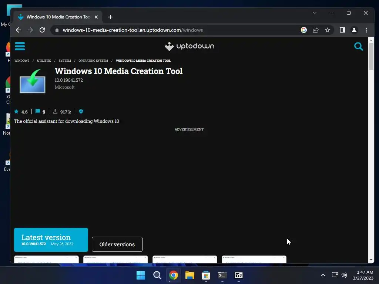Click the Google icon in address bar
Image resolution: width=379 pixels, height=284 pixels.
[304, 30]
